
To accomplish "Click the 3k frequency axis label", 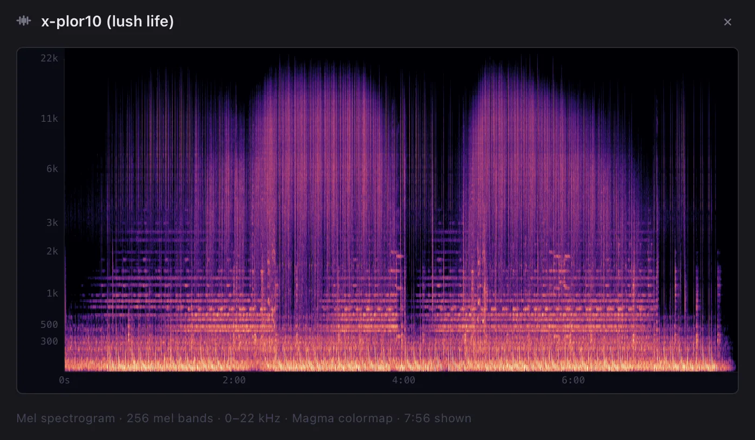I will click(52, 222).
